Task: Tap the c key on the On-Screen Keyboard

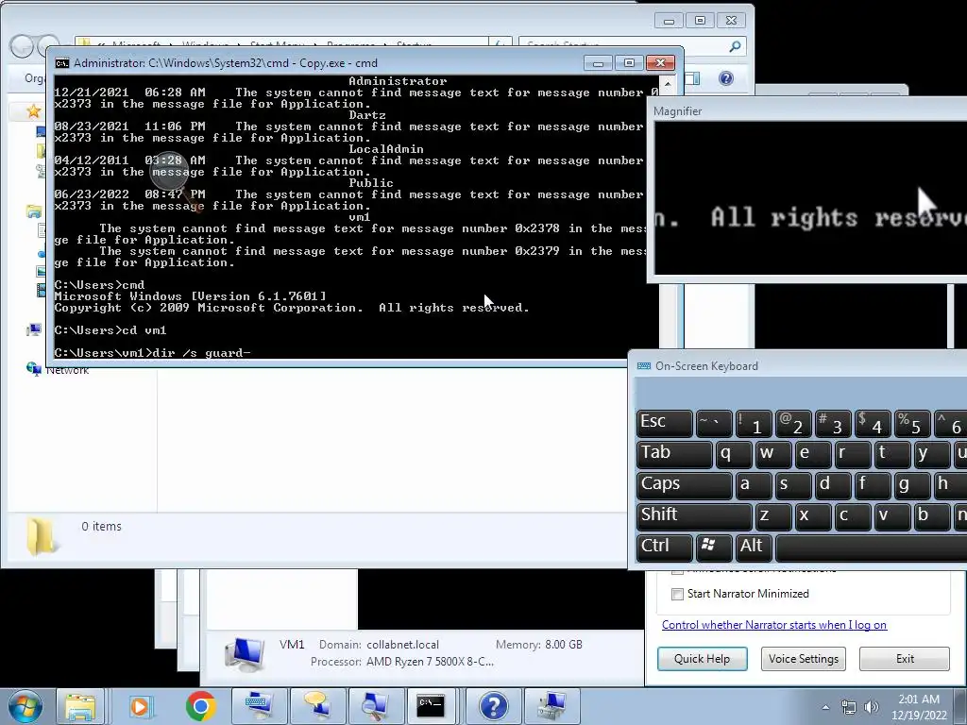Action: pos(852,516)
